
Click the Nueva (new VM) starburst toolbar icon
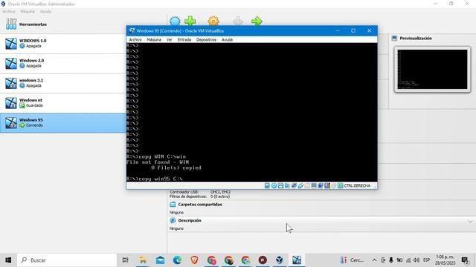175,22
